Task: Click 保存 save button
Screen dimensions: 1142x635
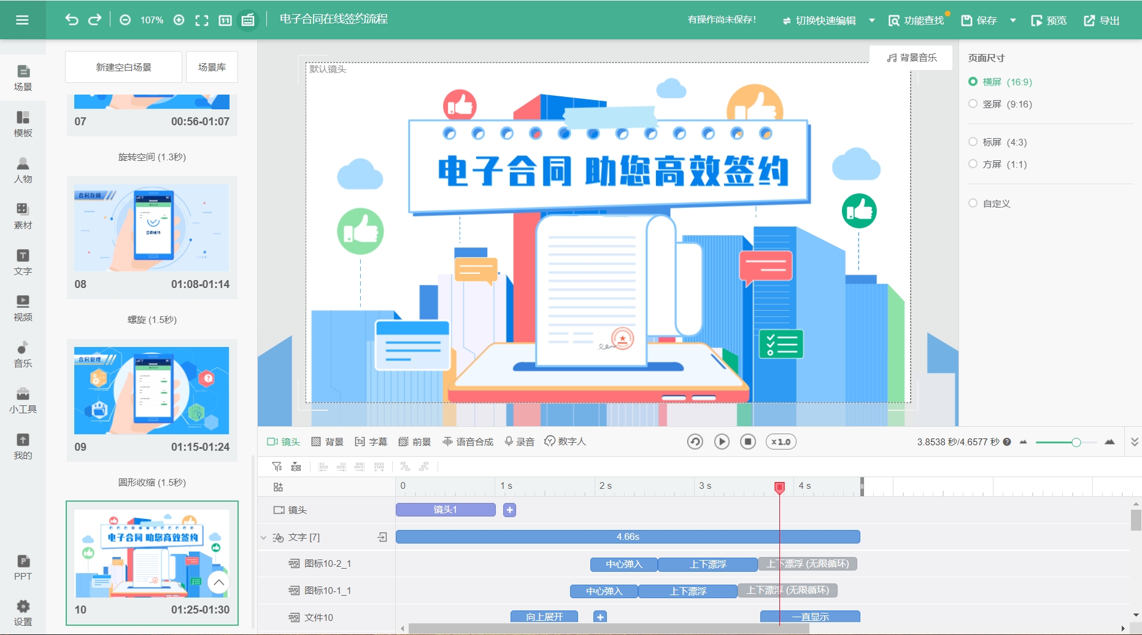Action: [x=979, y=20]
